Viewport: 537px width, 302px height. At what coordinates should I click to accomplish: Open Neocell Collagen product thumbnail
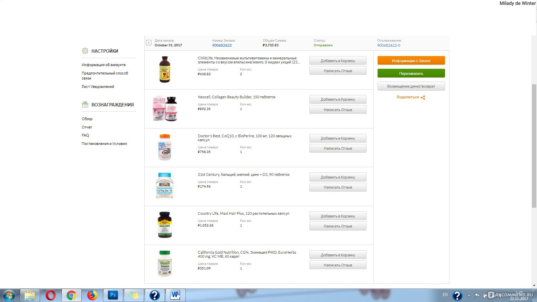165,109
